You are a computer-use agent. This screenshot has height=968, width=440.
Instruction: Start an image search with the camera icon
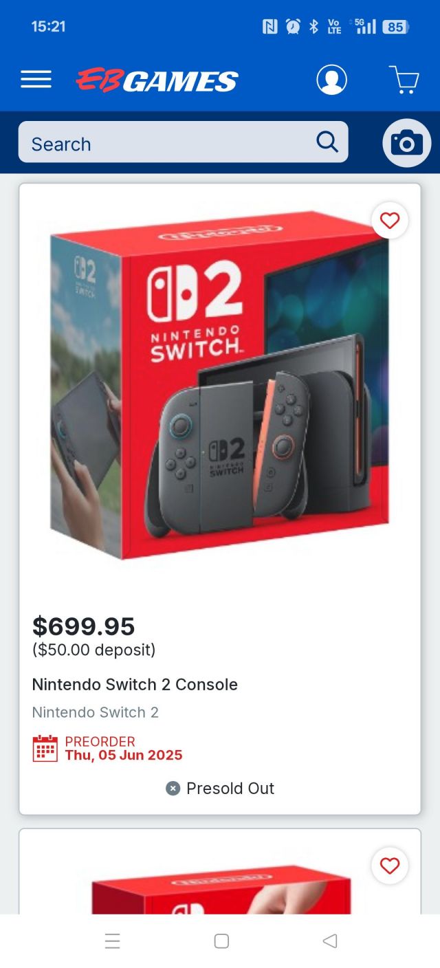tap(406, 142)
